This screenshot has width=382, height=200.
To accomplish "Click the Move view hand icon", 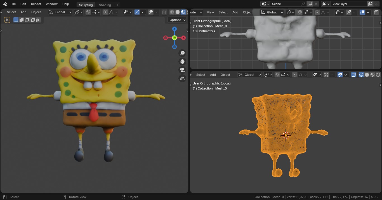I will click(x=182, y=62).
